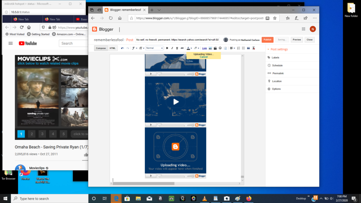Image resolution: width=361 pixels, height=203 pixels.
Task: Collapse the Post settings section
Action: (x=278, y=49)
